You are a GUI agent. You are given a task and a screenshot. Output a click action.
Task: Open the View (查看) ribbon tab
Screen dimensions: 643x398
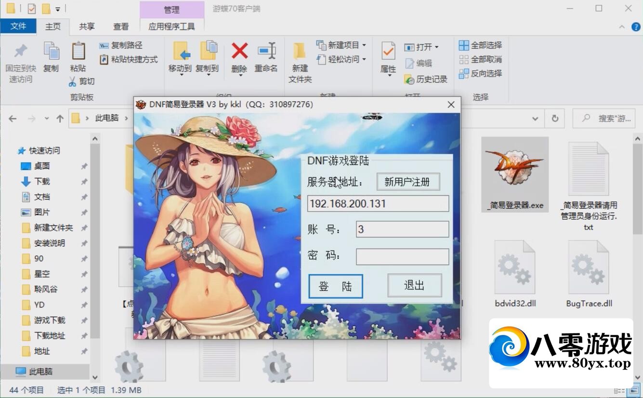[x=120, y=27]
